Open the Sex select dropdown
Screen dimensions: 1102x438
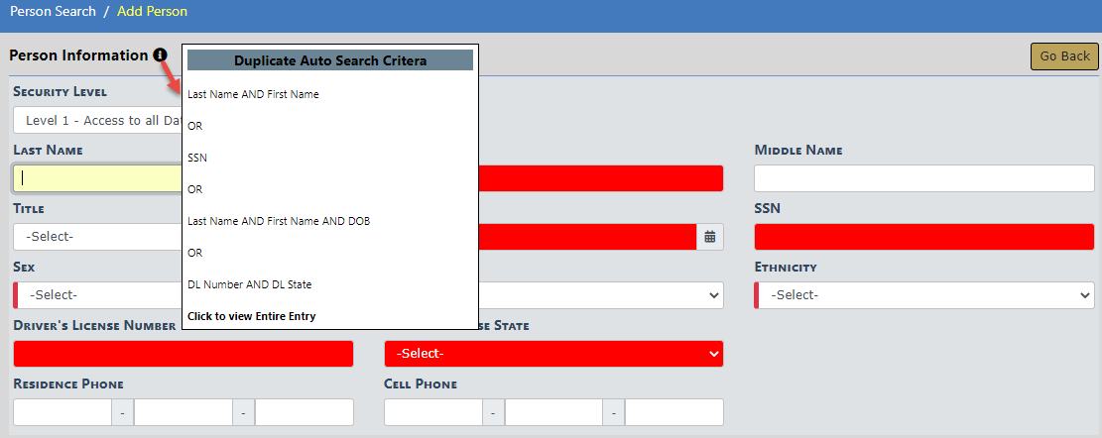click(x=97, y=295)
